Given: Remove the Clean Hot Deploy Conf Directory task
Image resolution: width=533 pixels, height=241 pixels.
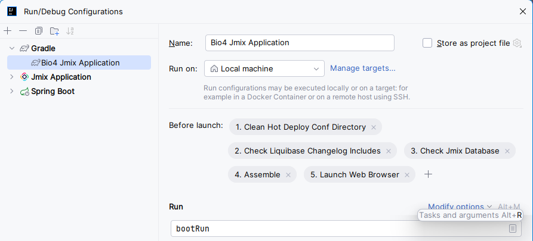Looking at the screenshot, I should [374, 127].
